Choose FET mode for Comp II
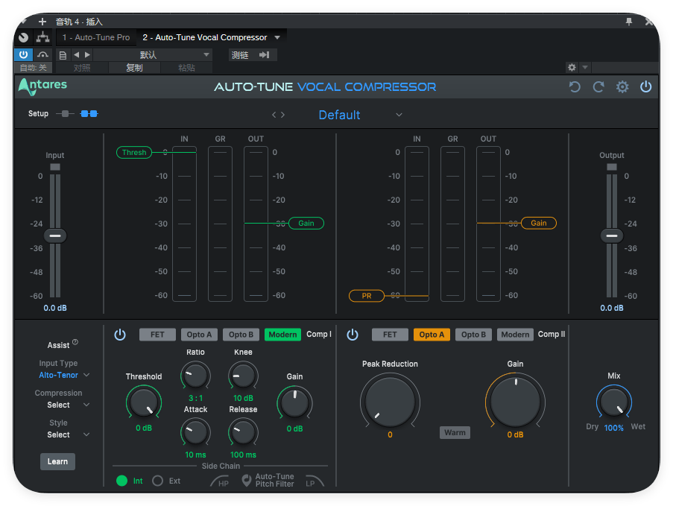Viewport: 673px width, 506px height. (x=390, y=335)
